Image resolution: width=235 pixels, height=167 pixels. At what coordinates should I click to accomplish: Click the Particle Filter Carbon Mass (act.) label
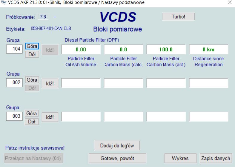point(166,62)
